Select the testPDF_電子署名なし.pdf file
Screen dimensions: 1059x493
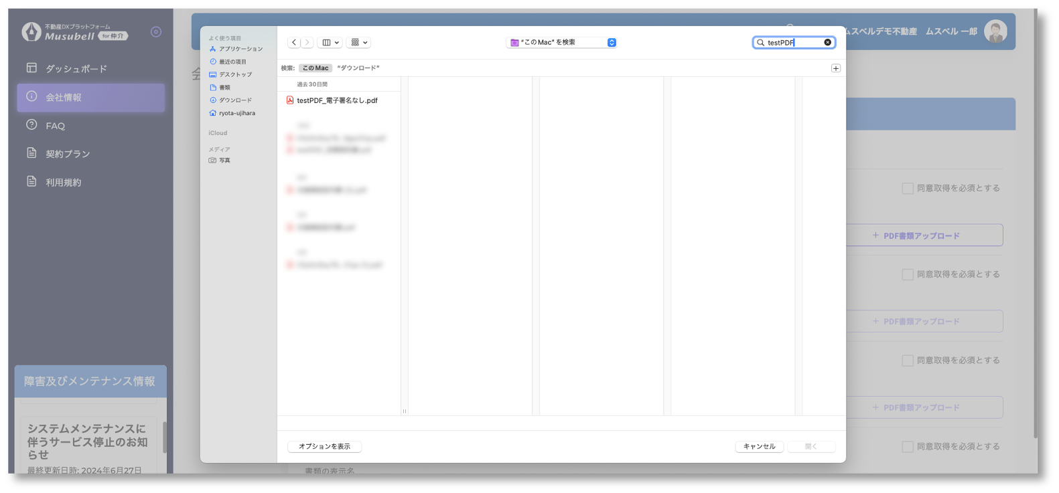(x=337, y=100)
